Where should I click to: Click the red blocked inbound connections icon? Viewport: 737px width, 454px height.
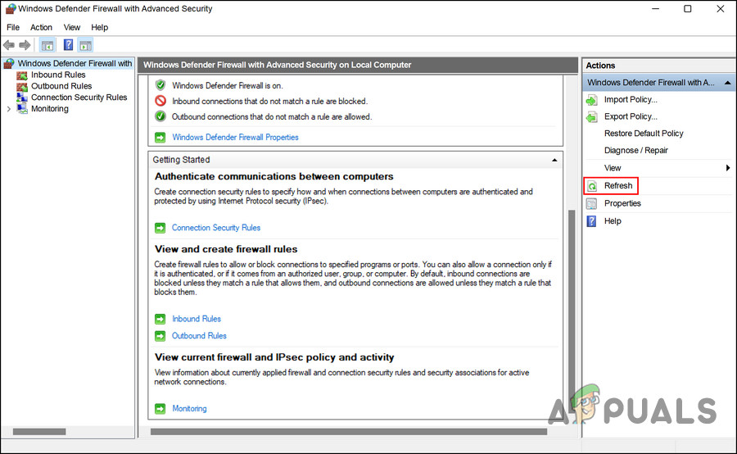161,101
